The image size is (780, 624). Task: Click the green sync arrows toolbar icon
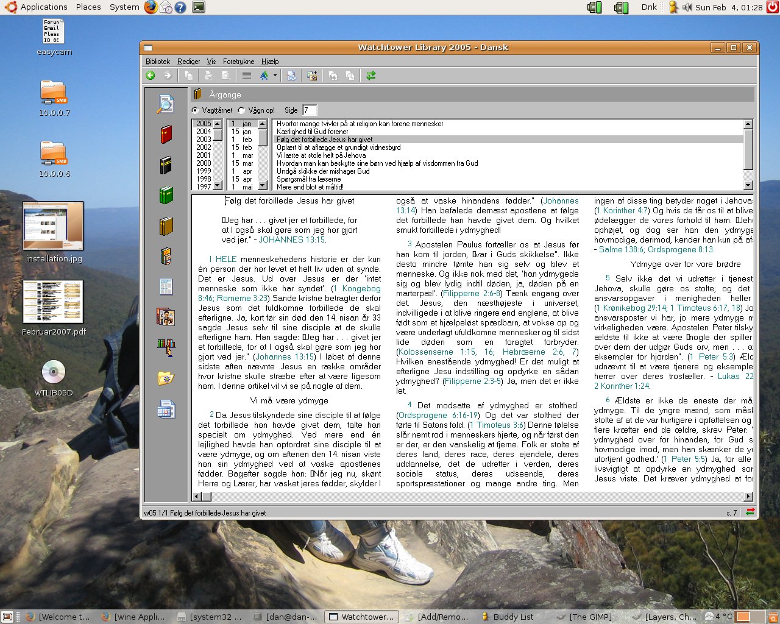370,76
